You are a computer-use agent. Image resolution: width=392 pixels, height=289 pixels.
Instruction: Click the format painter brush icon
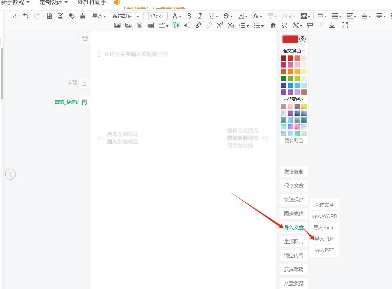pyautogui.click(x=82, y=16)
